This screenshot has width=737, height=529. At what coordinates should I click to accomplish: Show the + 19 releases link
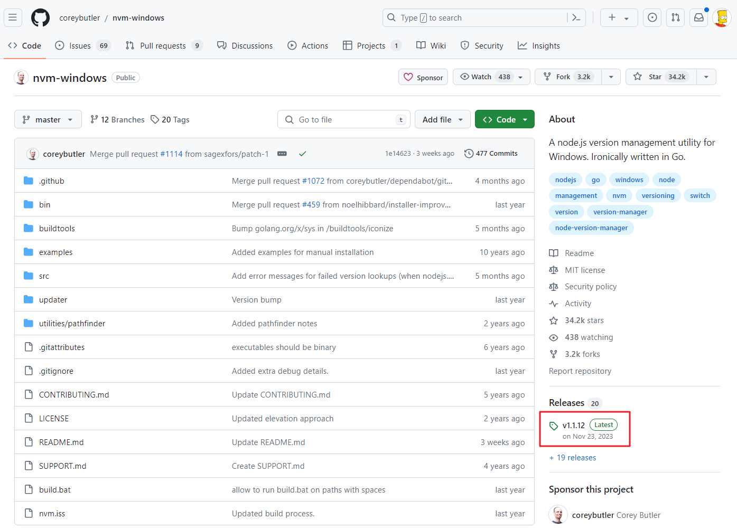coord(573,458)
